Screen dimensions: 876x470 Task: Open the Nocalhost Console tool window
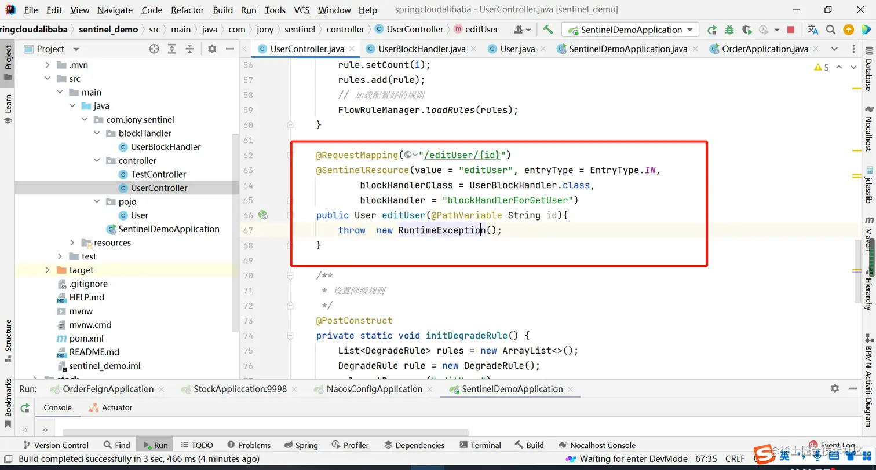pyautogui.click(x=597, y=445)
